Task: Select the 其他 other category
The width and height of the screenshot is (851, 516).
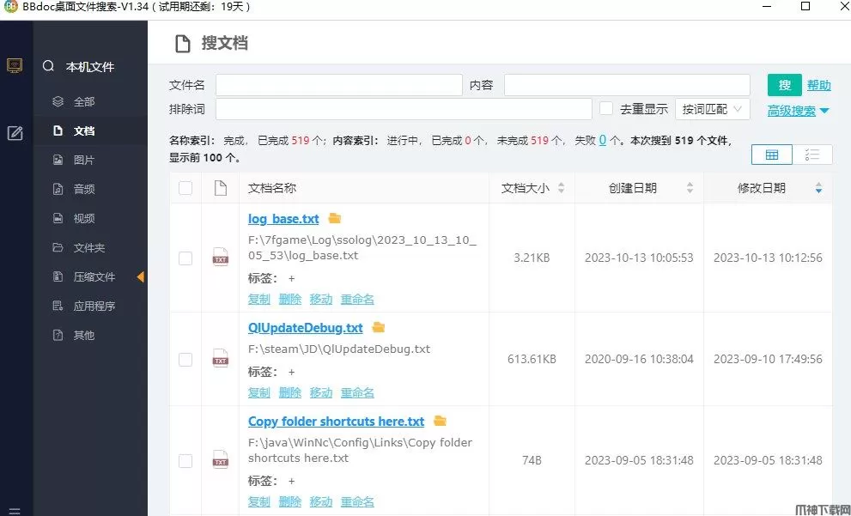Action: [x=90, y=336]
